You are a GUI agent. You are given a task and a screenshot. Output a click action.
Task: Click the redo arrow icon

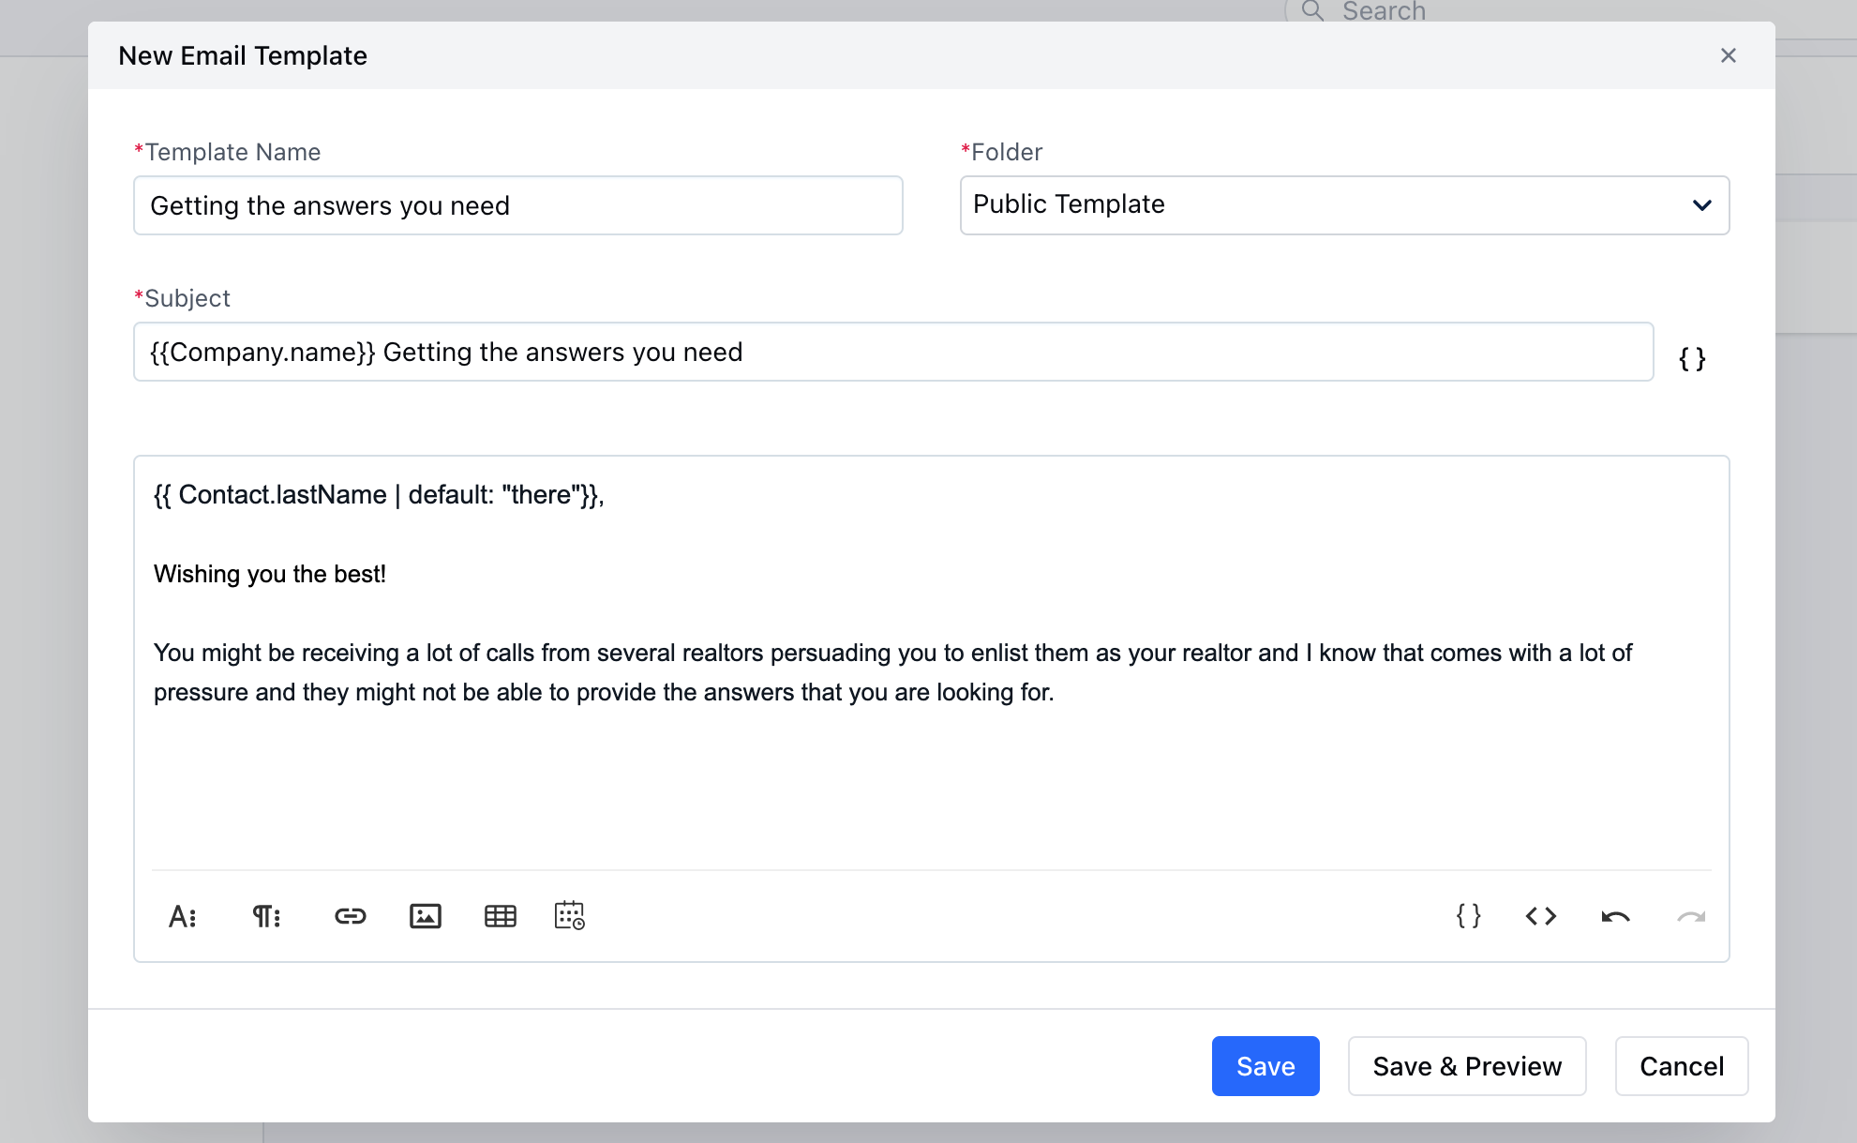pyautogui.click(x=1689, y=916)
